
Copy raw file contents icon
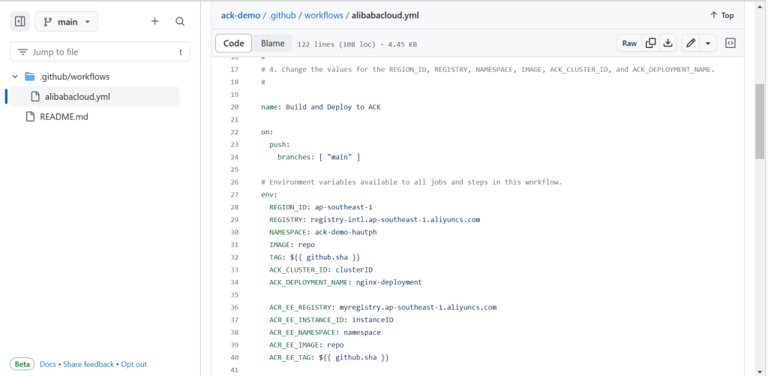(651, 44)
